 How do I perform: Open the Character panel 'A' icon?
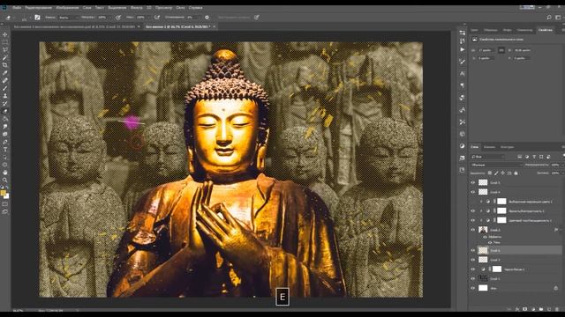(463, 73)
